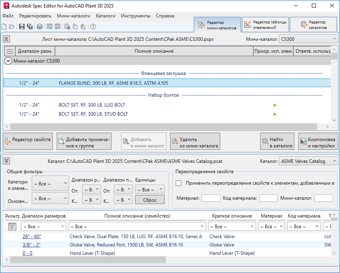Click the Help question mark icon
This screenshot has height=273, width=340.
(x=93, y=27)
